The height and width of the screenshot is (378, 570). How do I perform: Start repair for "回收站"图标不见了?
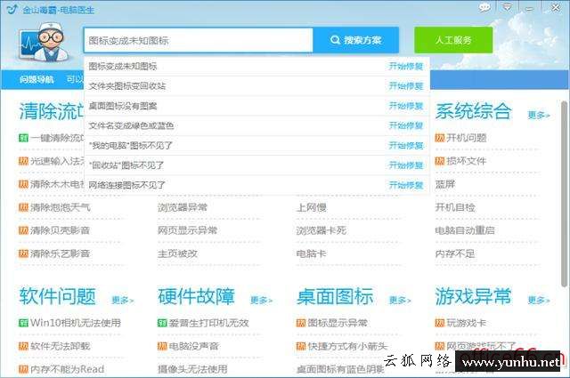pos(406,165)
